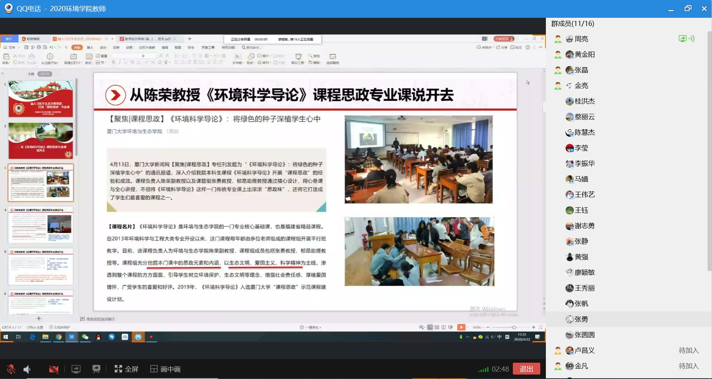Expand the 一键美化 dropdown in status bar
This screenshot has height=379, width=712.
311,327
